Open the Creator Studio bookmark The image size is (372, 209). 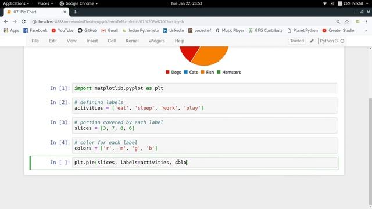(x=338, y=30)
